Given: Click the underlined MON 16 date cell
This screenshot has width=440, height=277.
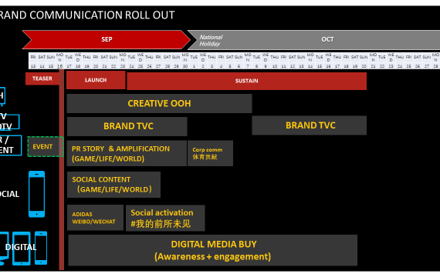Looking at the screenshot, I should 59,61.
